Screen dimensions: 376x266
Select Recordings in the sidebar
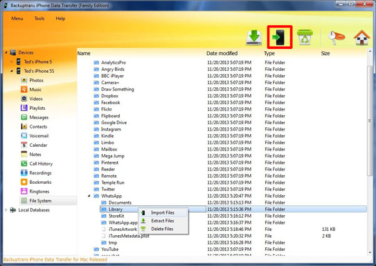[x=40, y=173]
